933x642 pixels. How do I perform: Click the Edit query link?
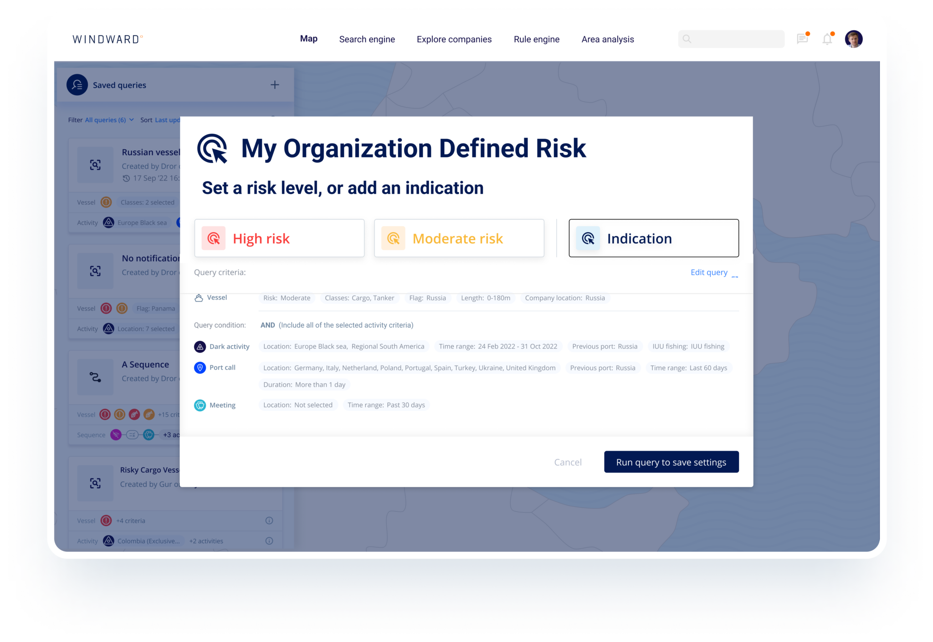point(708,272)
